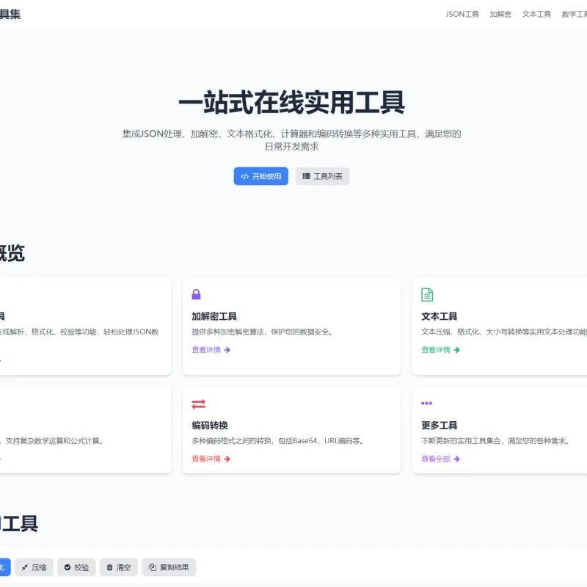Click the hero subtitle starting 集成JSON处理

(x=291, y=140)
